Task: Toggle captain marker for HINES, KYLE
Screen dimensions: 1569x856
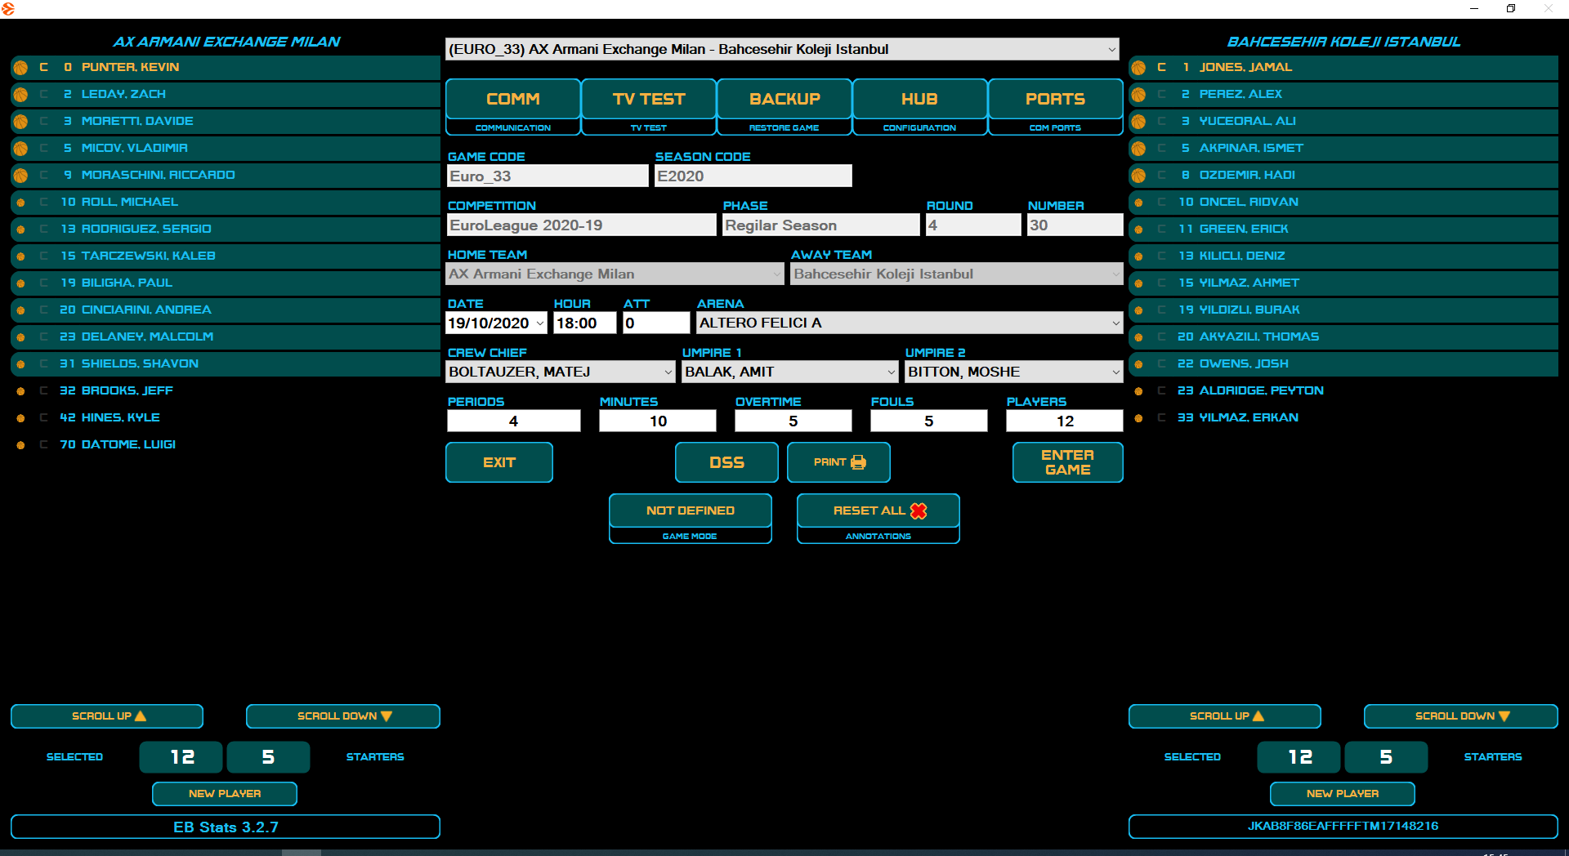Action: tap(44, 417)
